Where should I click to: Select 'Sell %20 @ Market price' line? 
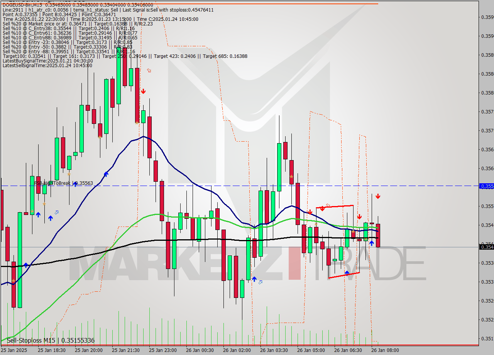78,24
